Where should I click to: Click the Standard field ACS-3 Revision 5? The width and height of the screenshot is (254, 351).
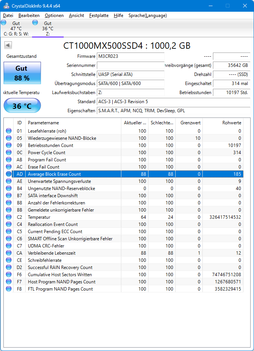pyautogui.click(x=174, y=102)
